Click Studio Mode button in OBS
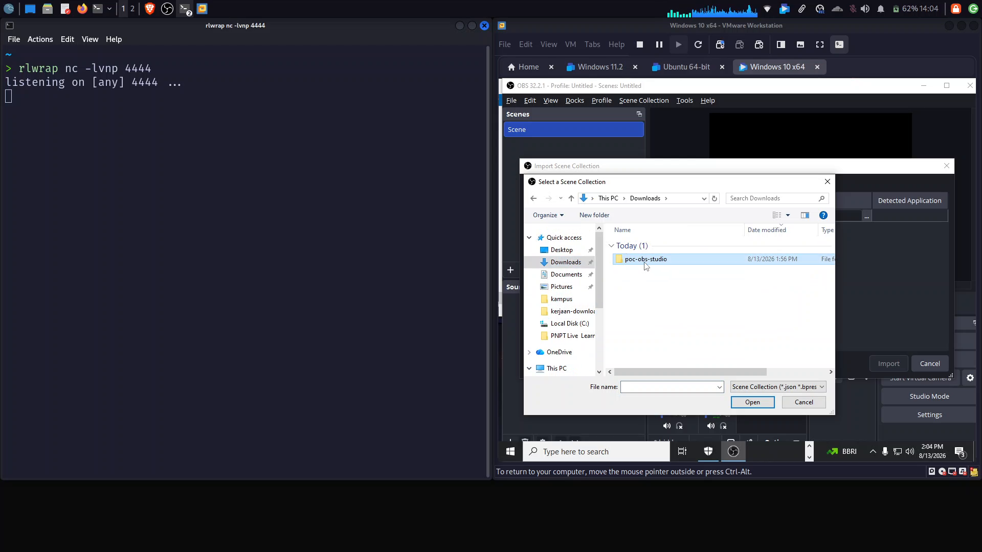Screen dimensions: 982x552 pyautogui.click(x=929, y=396)
